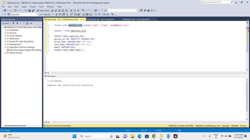
Task: Open the Edit menu
Action: (9, 7)
